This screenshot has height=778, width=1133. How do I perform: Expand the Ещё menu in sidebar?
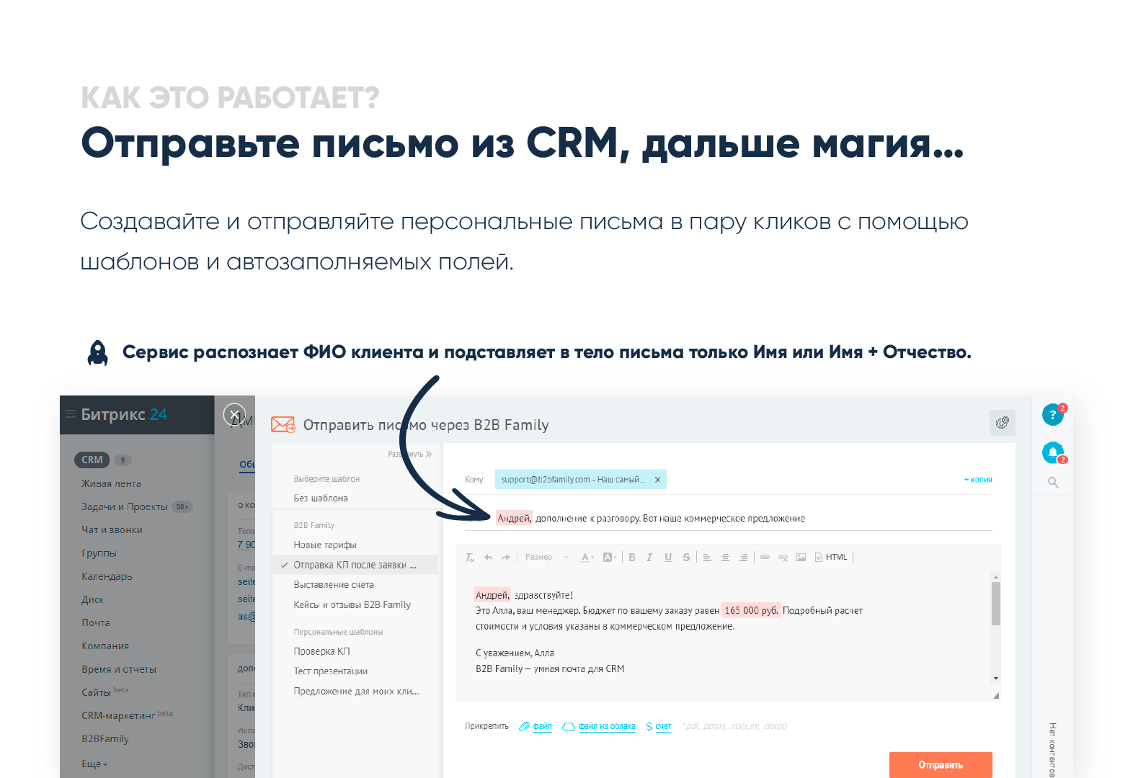point(94,764)
